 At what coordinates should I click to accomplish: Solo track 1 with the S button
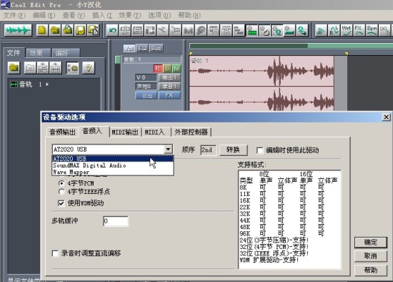(167, 69)
